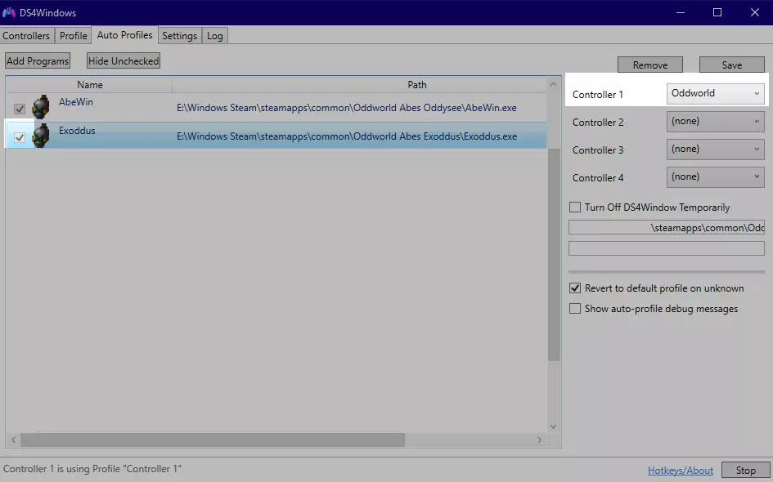Screen dimensions: 773x482
Task: Open the Controller 3 profile dropdown
Action: 715,150
